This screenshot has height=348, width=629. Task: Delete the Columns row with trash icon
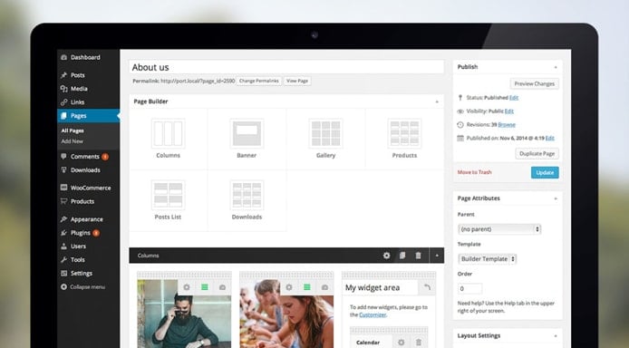point(419,256)
